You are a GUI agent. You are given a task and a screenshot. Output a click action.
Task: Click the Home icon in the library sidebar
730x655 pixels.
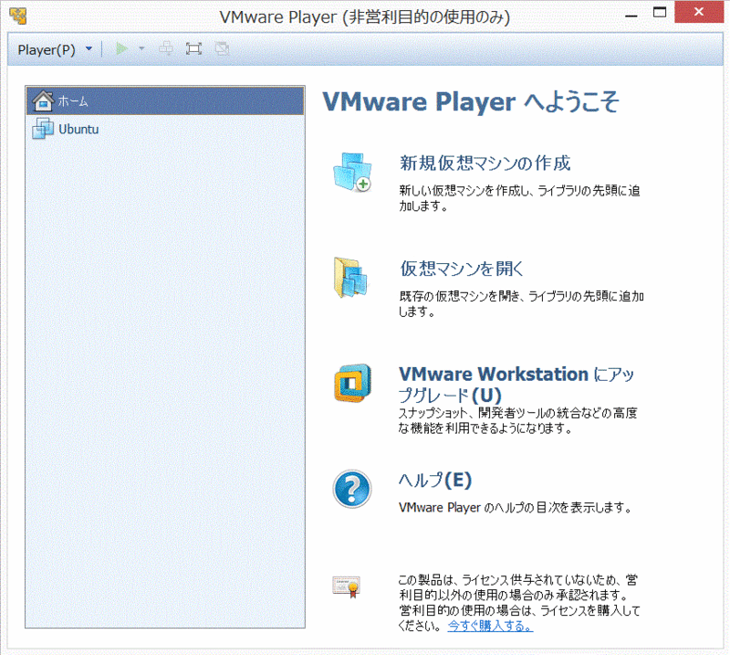coord(44,101)
